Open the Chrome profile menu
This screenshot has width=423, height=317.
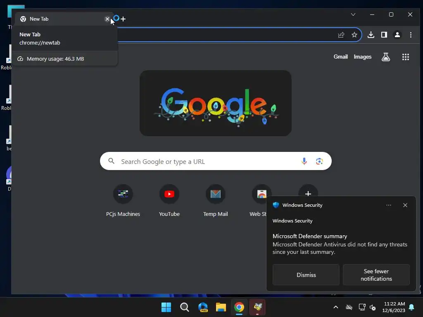[x=397, y=35]
